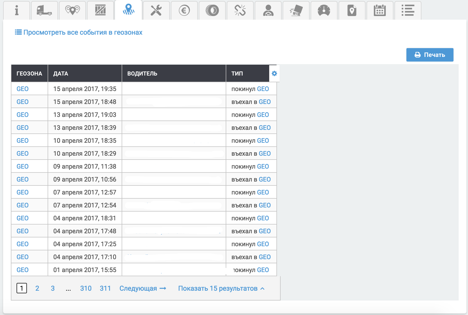468x315 pixels.
Task: Open the broken chain link tab
Action: 240,11
